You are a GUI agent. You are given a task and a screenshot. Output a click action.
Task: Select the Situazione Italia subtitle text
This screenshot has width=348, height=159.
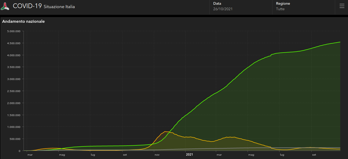pyautogui.click(x=59, y=7)
